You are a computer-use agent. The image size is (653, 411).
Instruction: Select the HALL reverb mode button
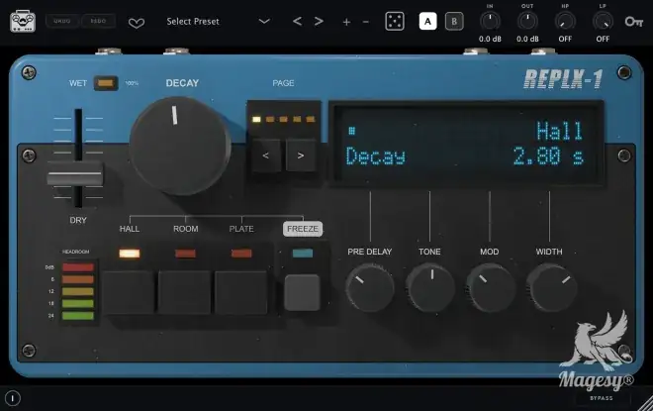pyautogui.click(x=129, y=292)
